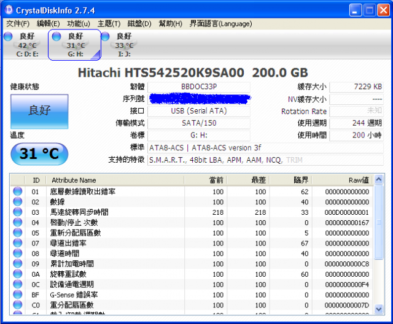
Task: Click the status orb for attribute C0
Action: pos(18,305)
